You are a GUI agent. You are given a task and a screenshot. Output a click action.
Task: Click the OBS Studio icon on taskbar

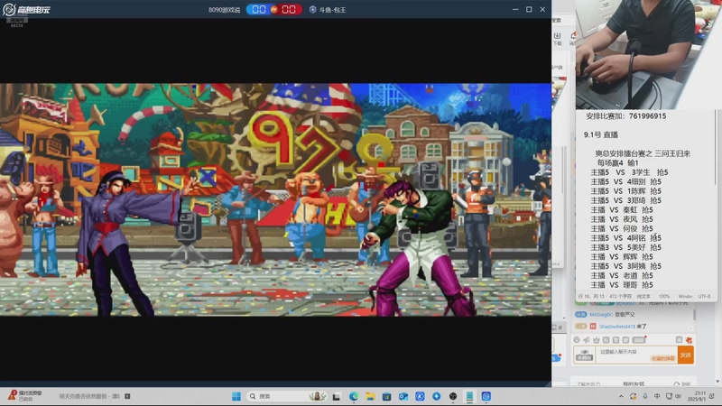(453, 396)
